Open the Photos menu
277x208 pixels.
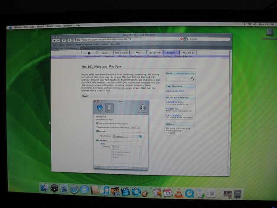(40, 26)
